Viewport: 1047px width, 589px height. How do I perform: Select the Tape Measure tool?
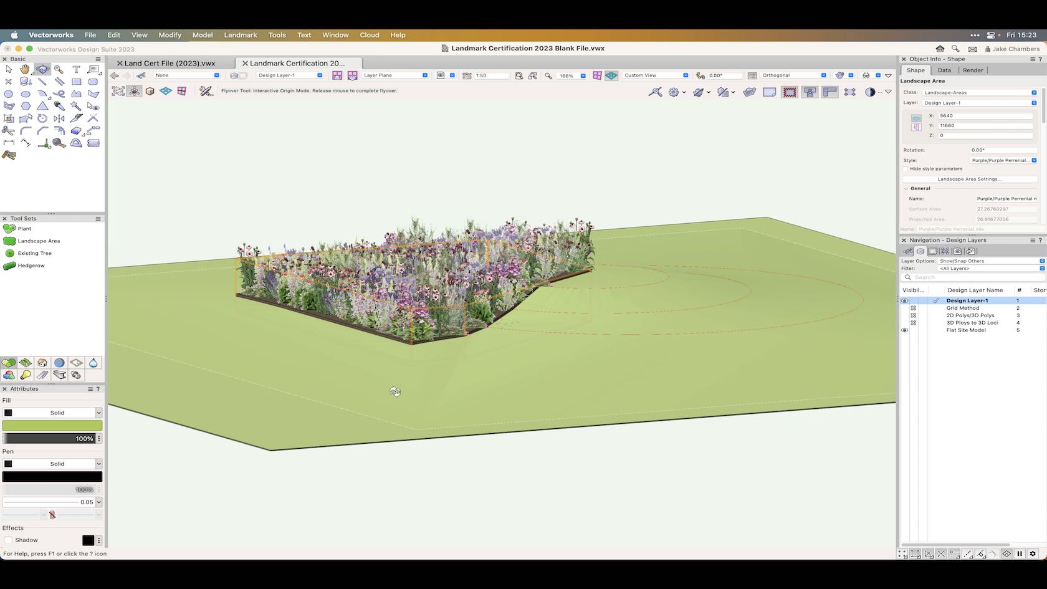pos(57,143)
